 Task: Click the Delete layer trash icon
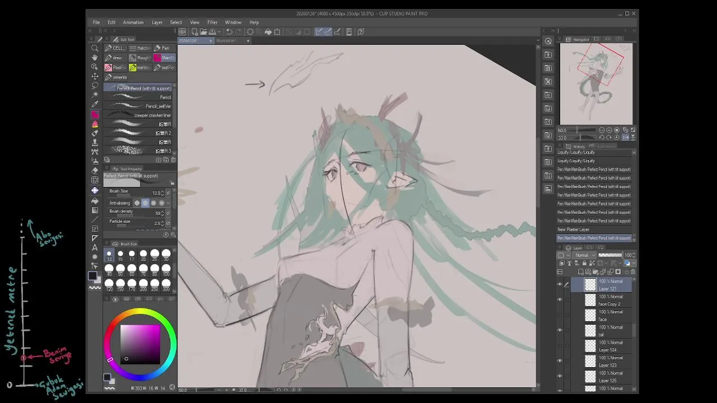pyautogui.click(x=633, y=272)
